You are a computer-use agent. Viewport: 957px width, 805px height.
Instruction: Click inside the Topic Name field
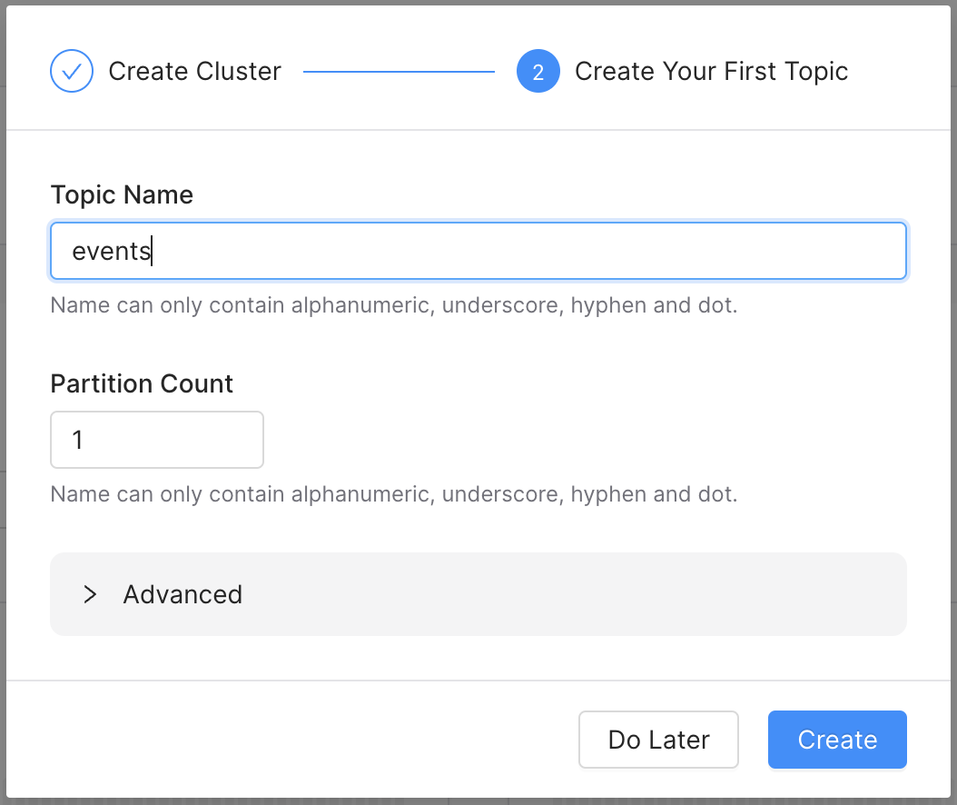click(x=478, y=251)
